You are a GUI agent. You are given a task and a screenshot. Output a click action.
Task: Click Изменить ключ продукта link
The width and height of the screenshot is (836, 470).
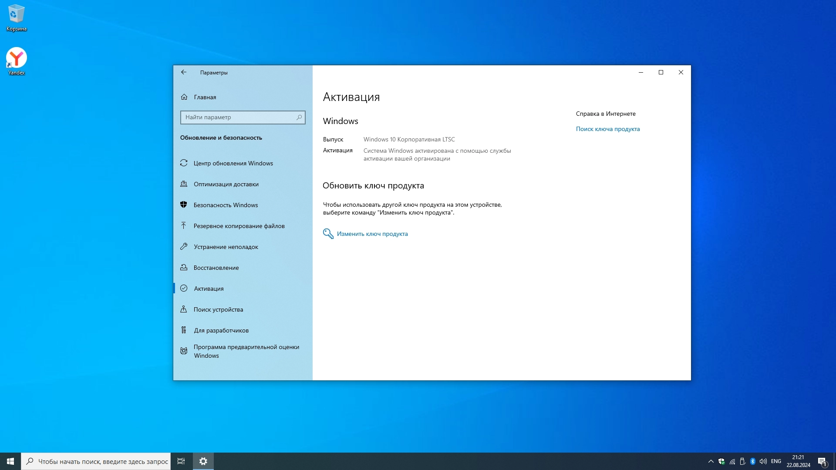click(372, 234)
